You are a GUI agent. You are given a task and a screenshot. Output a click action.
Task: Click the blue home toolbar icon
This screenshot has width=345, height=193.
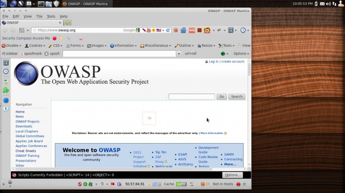[183, 30]
